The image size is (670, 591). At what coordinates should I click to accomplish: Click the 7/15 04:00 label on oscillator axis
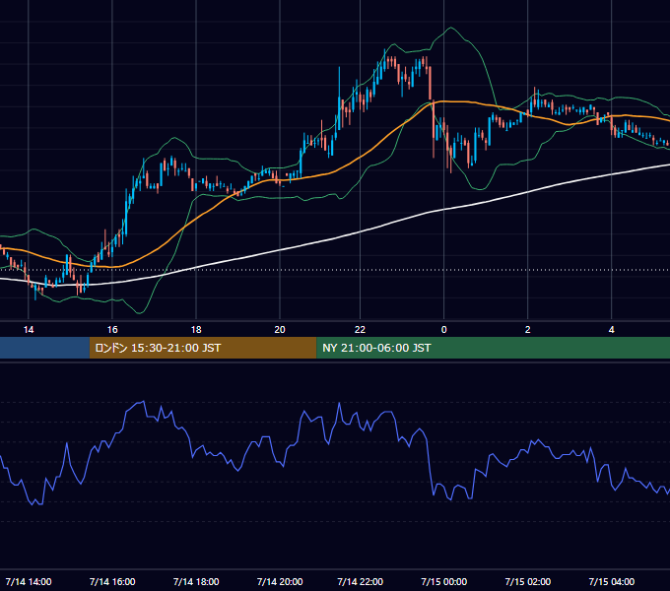[611, 581]
